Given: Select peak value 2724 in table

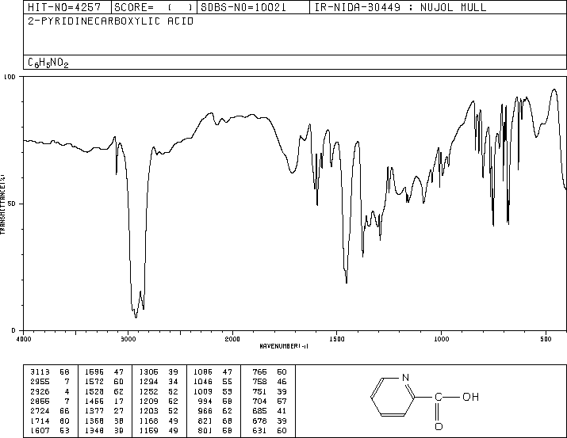Looking at the screenshot, I should click(40, 411).
